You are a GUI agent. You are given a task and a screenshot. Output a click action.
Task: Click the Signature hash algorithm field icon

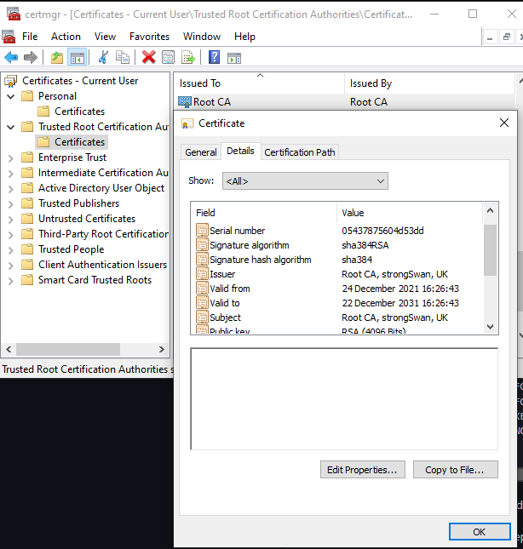[202, 259]
